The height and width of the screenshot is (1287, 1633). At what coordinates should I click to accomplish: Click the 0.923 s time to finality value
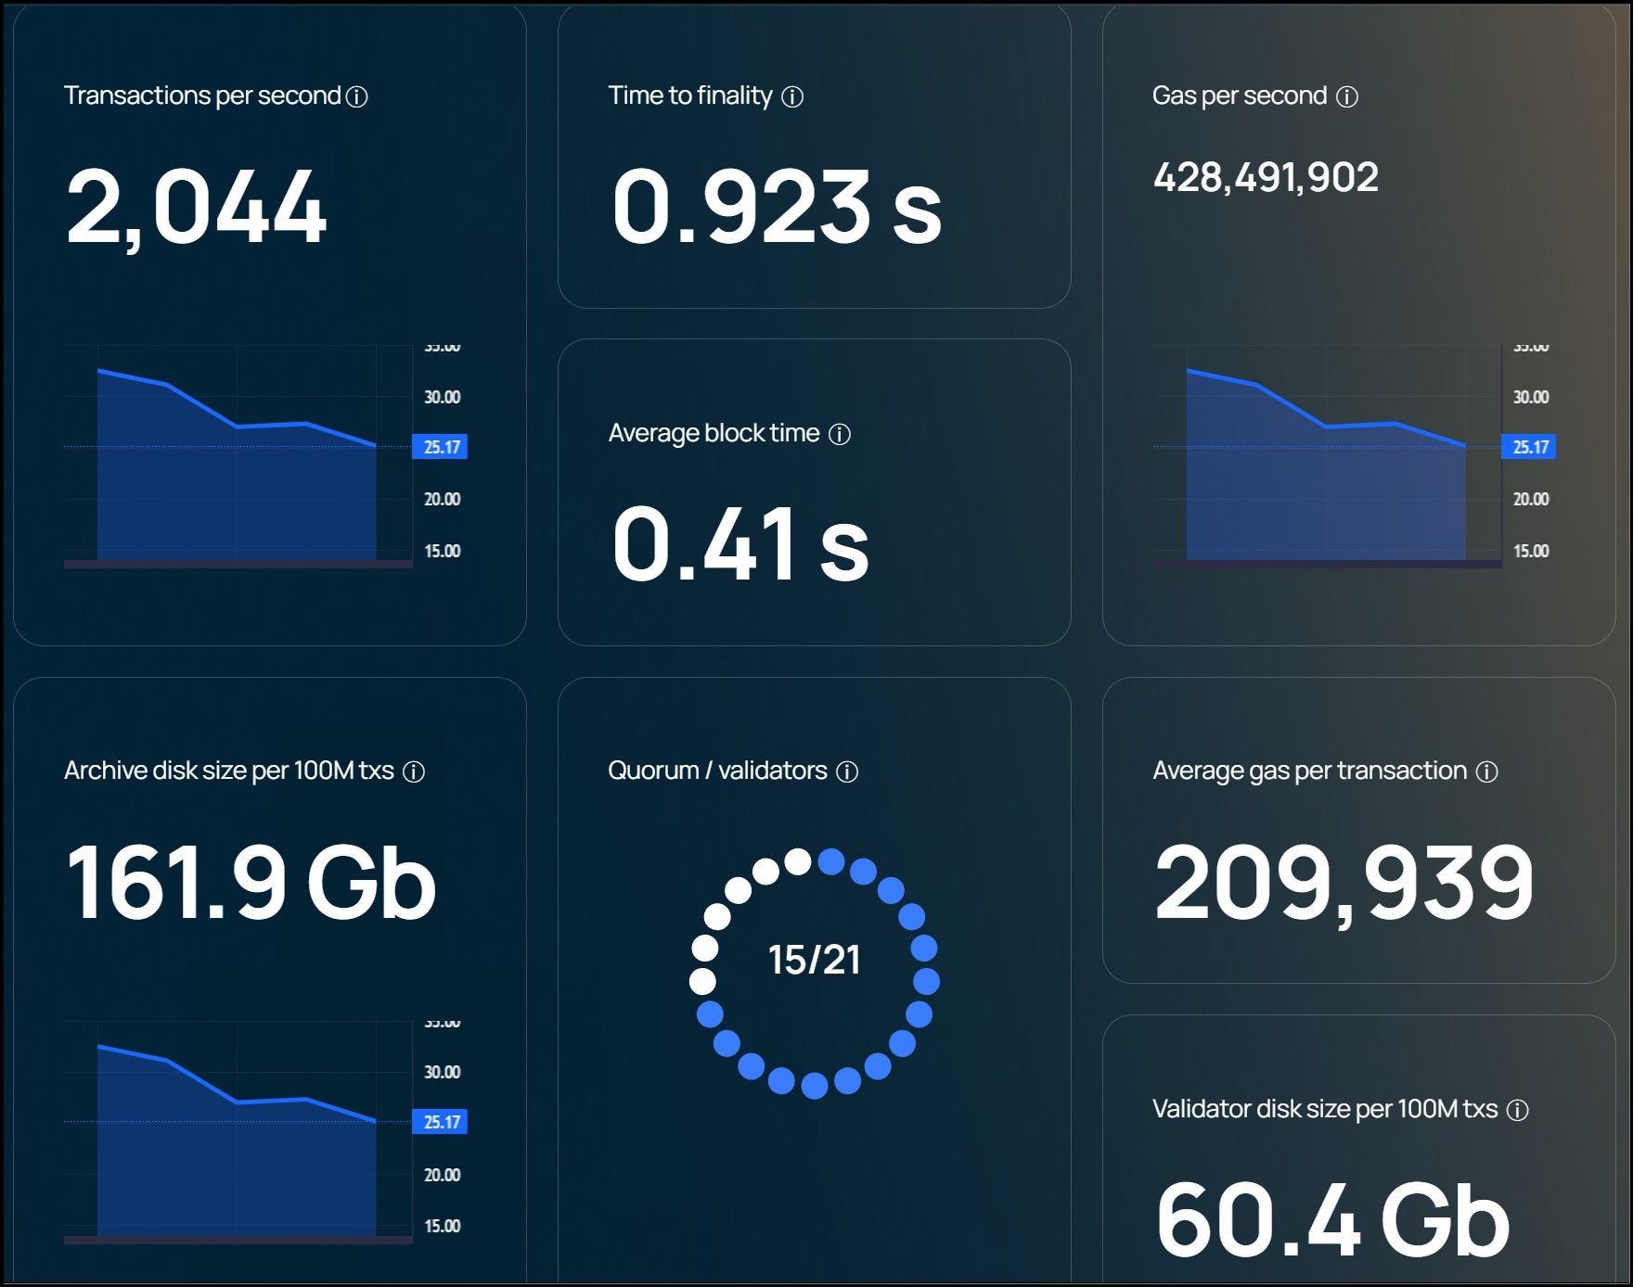point(776,206)
